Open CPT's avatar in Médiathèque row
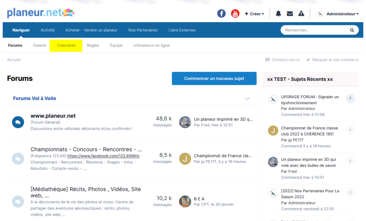366x221 pixels. click(185, 202)
